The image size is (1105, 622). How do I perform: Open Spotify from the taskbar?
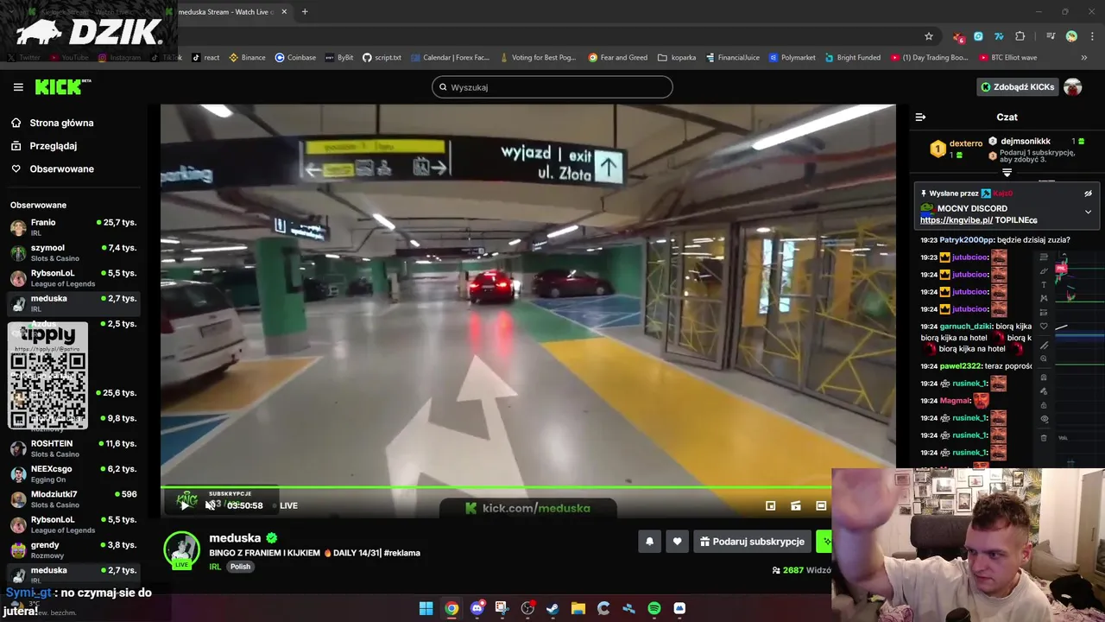654,608
